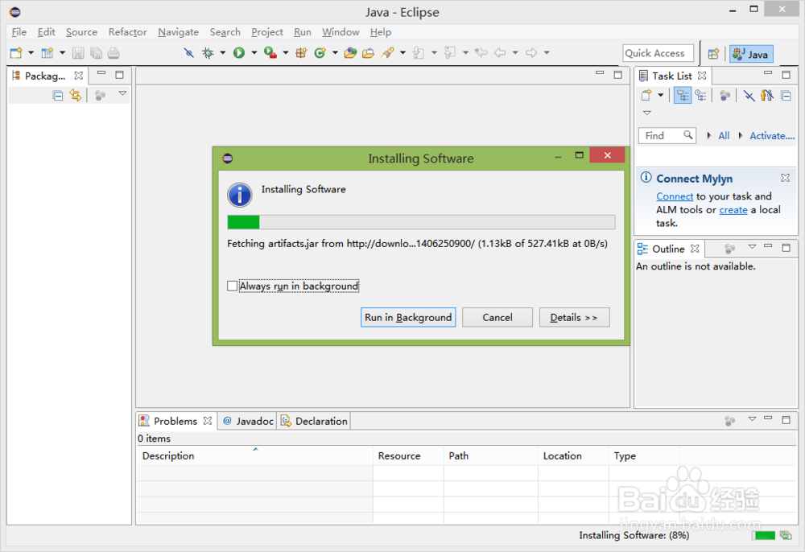Click the Open Type icon
Image resolution: width=805 pixels, height=552 pixels.
tap(351, 53)
